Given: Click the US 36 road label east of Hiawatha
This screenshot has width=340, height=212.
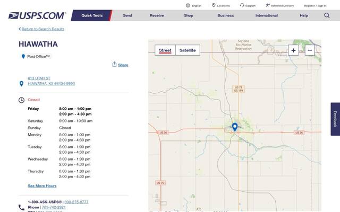Looking at the screenshot, I should pyautogui.click(x=299, y=132).
